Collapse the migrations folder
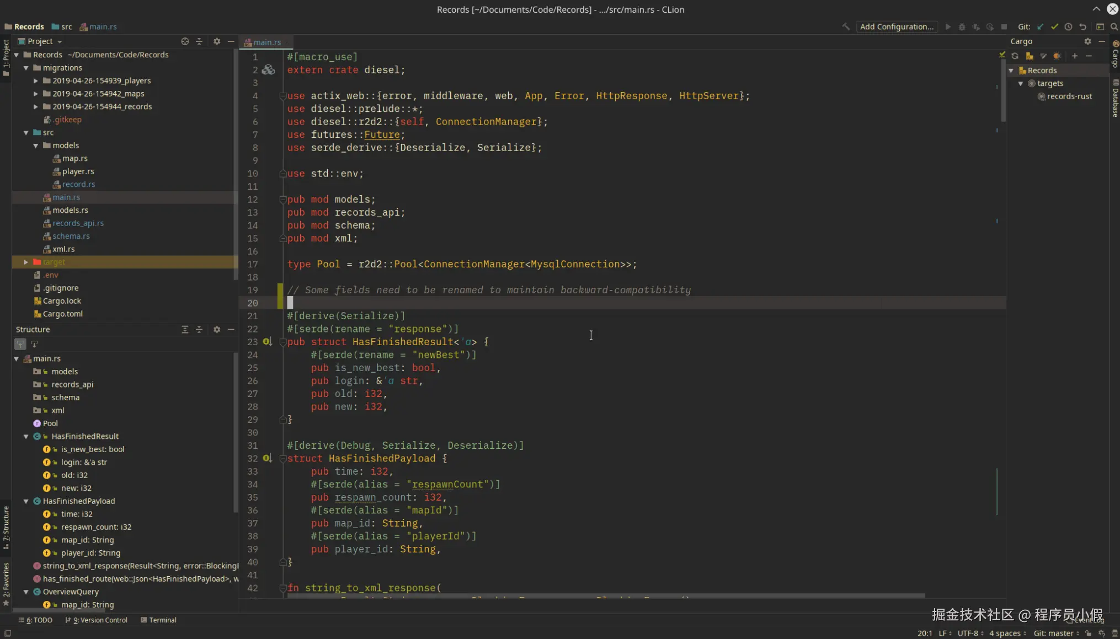The width and height of the screenshot is (1120, 639). pos(26,68)
